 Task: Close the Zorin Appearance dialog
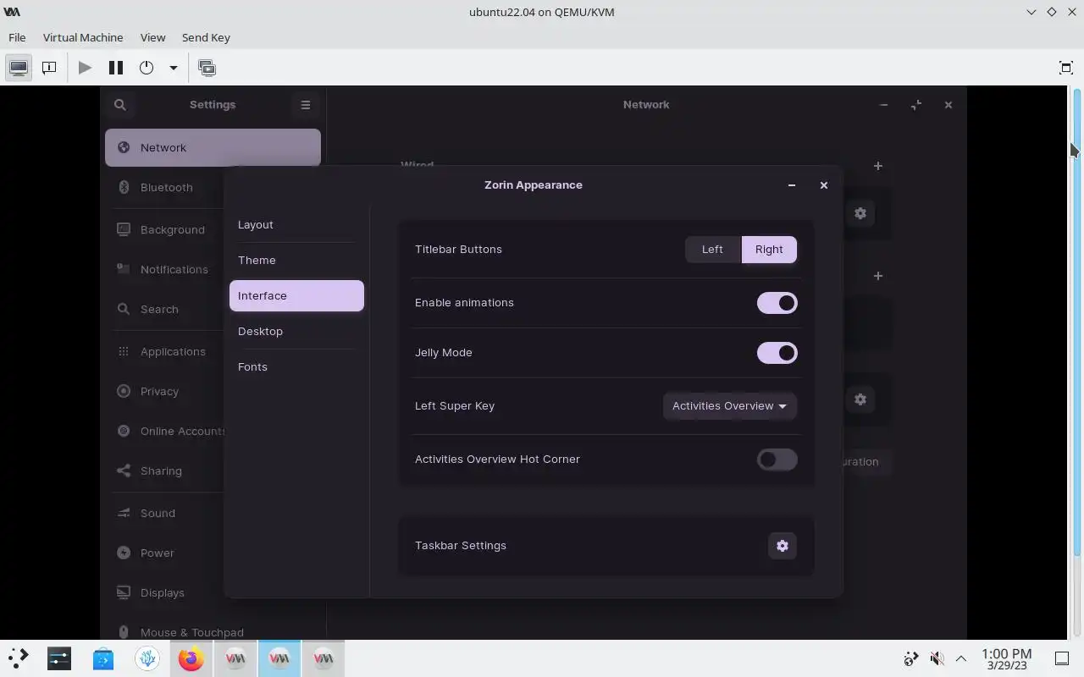824,185
